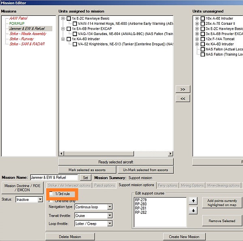Unassign units using the << button

(x=183, y=99)
